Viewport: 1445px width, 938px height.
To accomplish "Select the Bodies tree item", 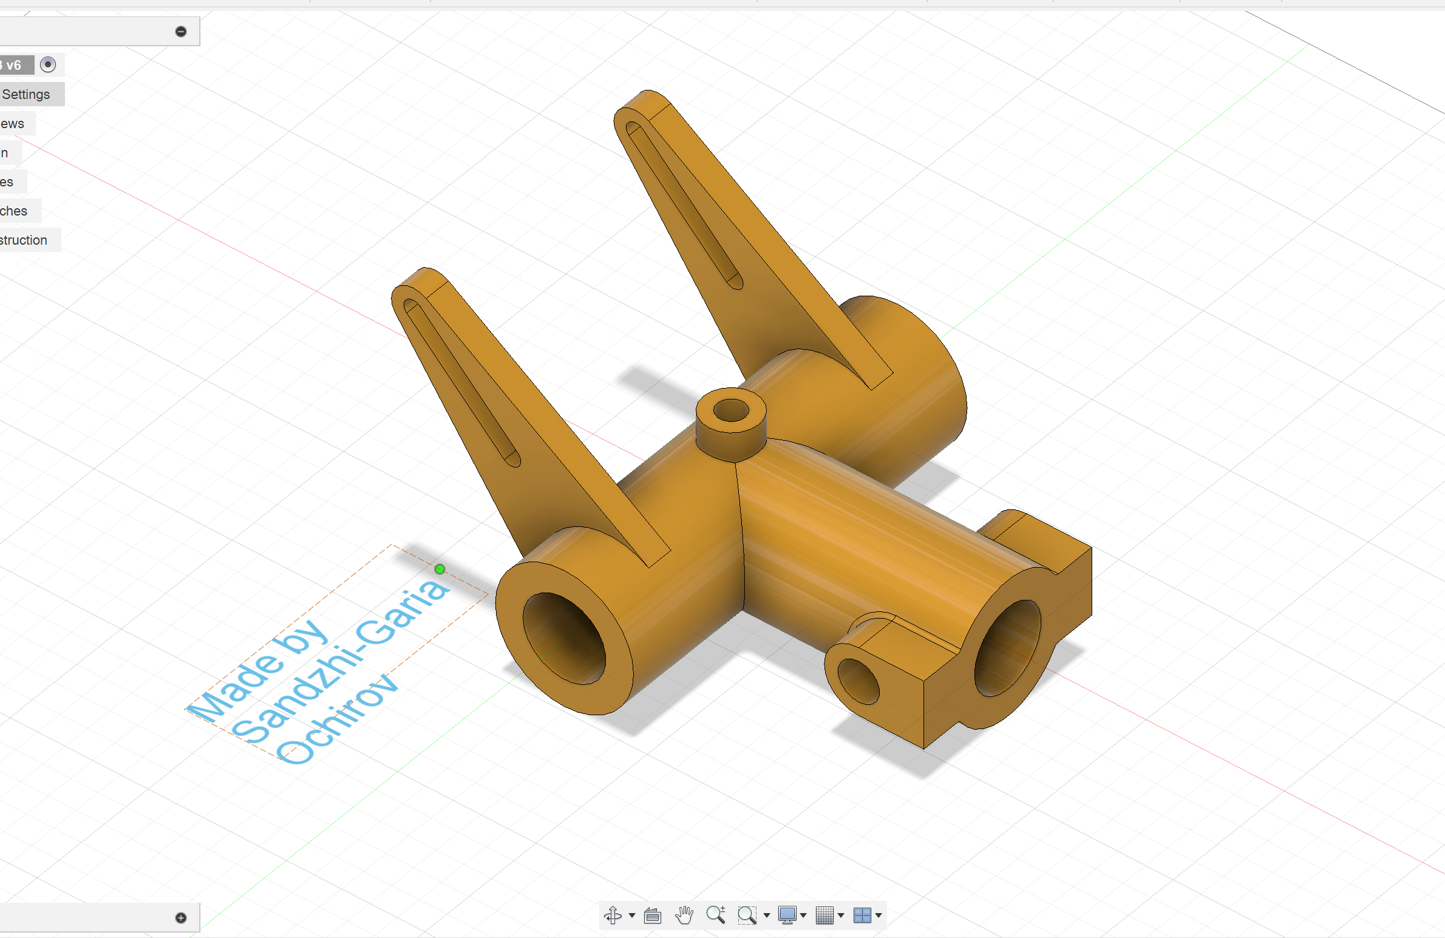I will (12, 182).
